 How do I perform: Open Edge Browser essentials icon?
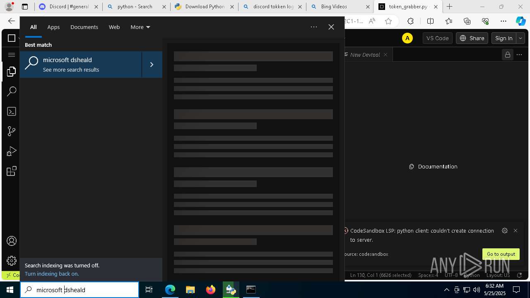(x=485, y=21)
